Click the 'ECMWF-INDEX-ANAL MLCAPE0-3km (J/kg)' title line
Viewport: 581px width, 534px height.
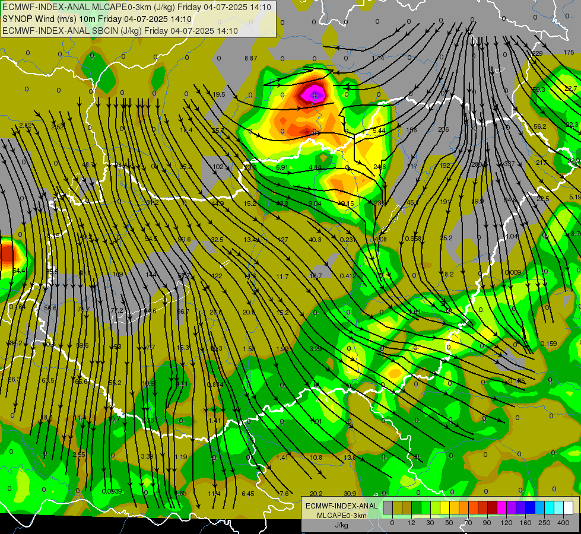click(x=136, y=7)
